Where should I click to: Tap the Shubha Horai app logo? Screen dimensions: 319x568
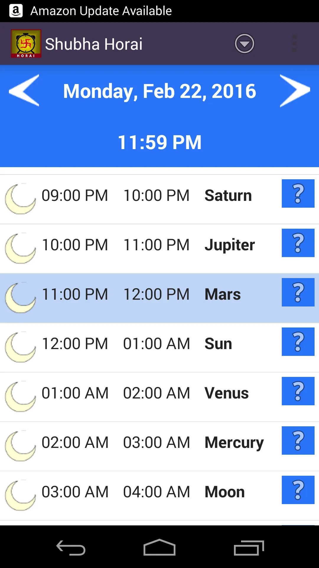26,44
